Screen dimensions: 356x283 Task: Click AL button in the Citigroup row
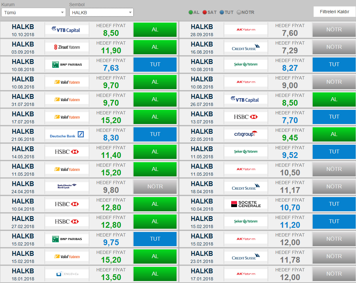click(334, 134)
